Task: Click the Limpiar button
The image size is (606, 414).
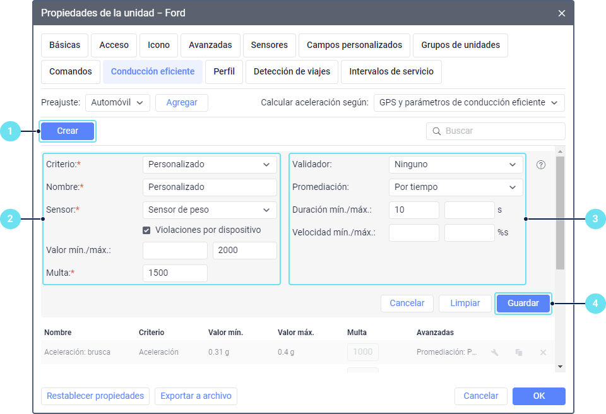Action: coord(465,304)
